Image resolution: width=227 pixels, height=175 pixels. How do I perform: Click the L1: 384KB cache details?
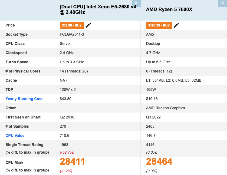174,80
